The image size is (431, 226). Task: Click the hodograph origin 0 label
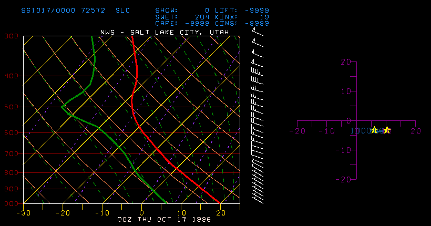(x=348, y=121)
